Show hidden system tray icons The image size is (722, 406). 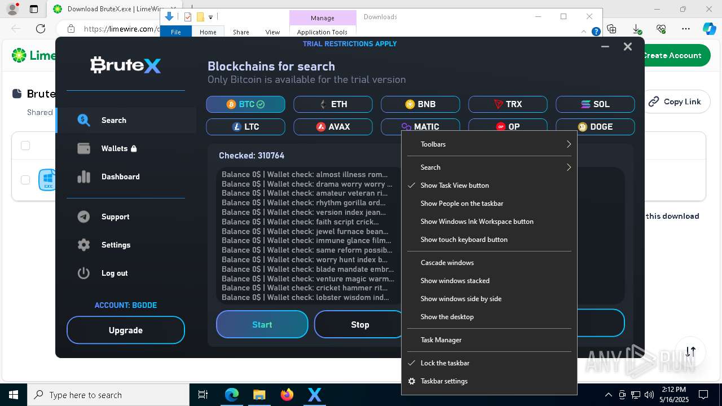608,395
